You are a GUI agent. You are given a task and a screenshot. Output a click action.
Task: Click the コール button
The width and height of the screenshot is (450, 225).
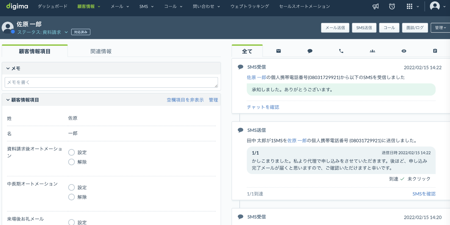pyautogui.click(x=389, y=28)
